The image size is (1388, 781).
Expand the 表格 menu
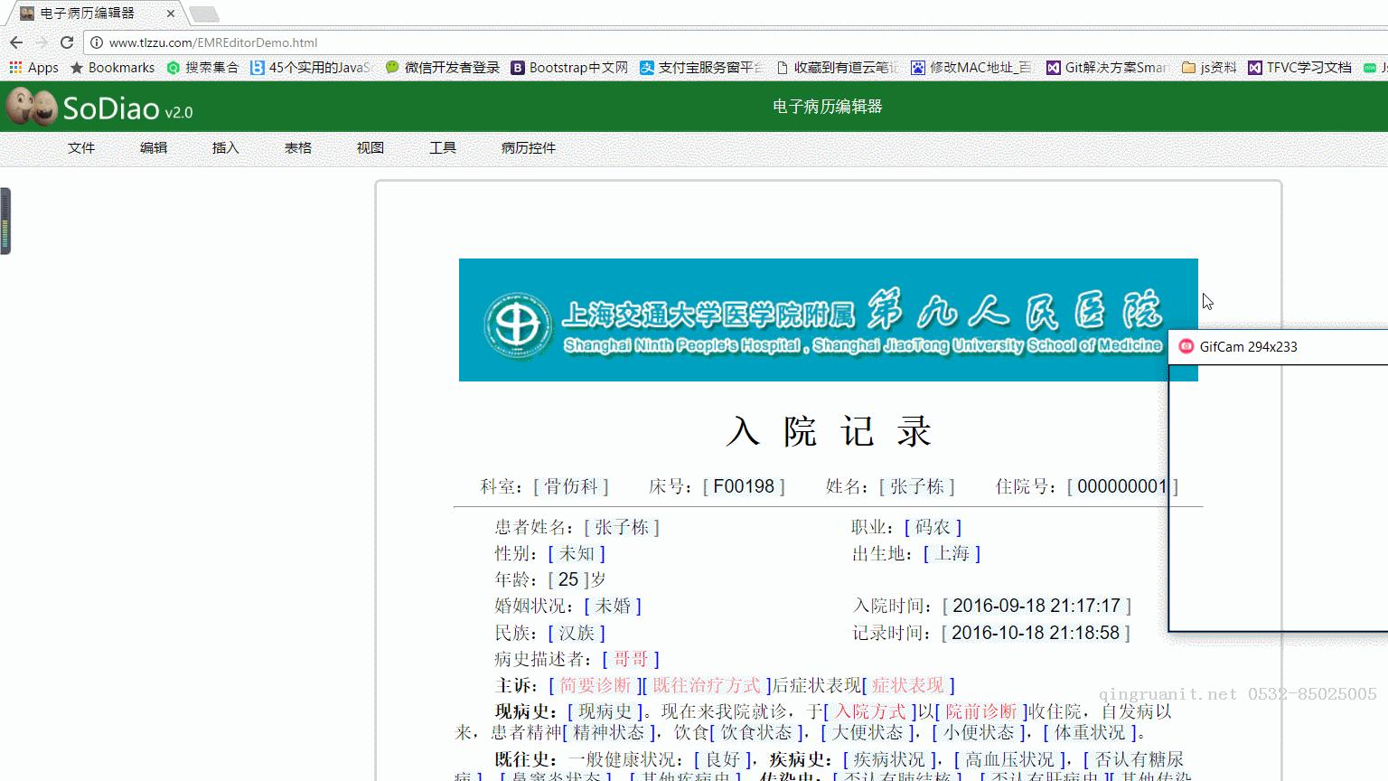click(298, 147)
